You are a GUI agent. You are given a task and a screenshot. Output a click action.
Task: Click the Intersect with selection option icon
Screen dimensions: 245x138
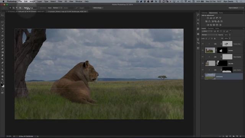point(20,8)
